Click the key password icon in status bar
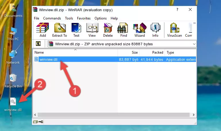This screenshot has width=221, height=131. [x=41, y=122]
